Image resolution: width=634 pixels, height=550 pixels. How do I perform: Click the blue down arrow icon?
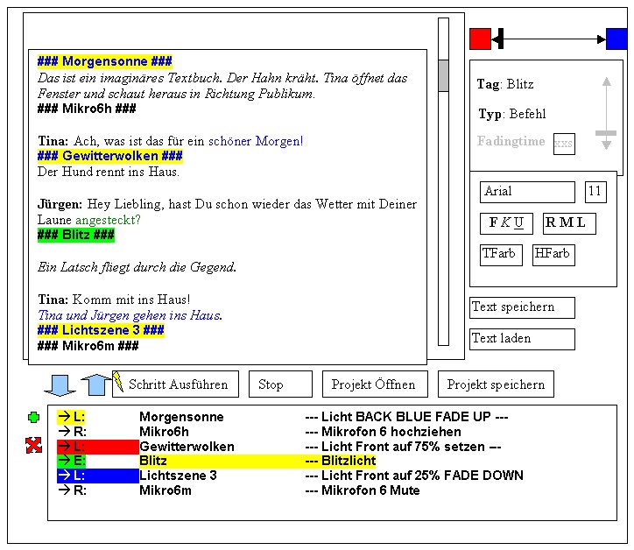[x=60, y=384]
